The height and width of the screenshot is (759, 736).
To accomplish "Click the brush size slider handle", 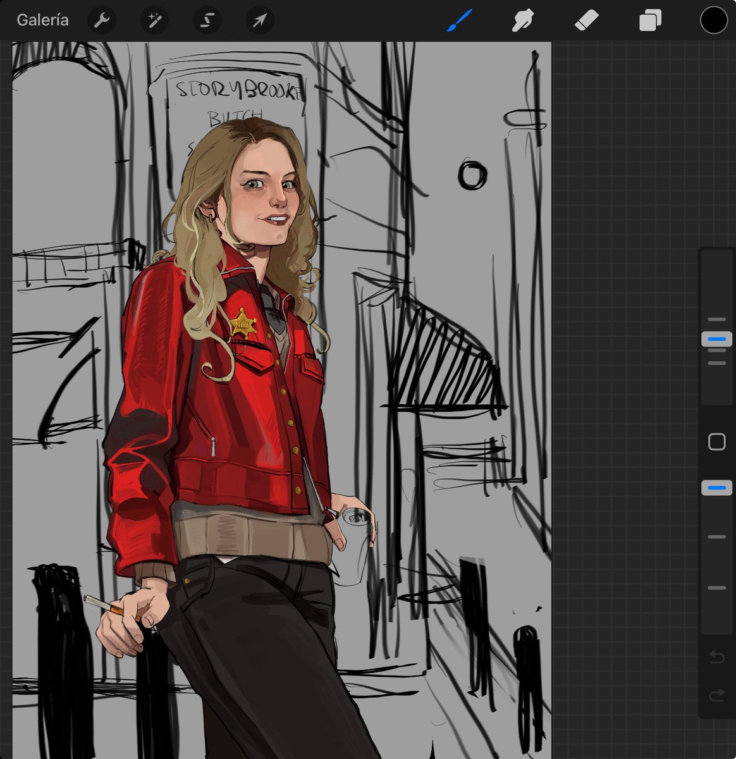I will pyautogui.click(x=716, y=340).
